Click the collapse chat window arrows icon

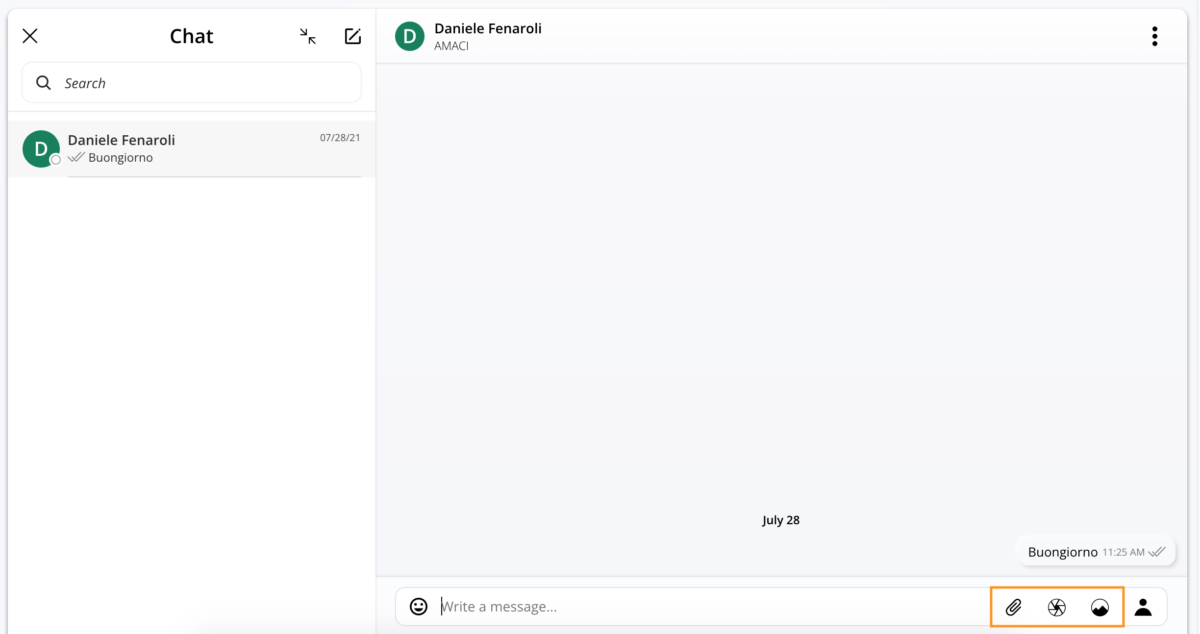(308, 36)
